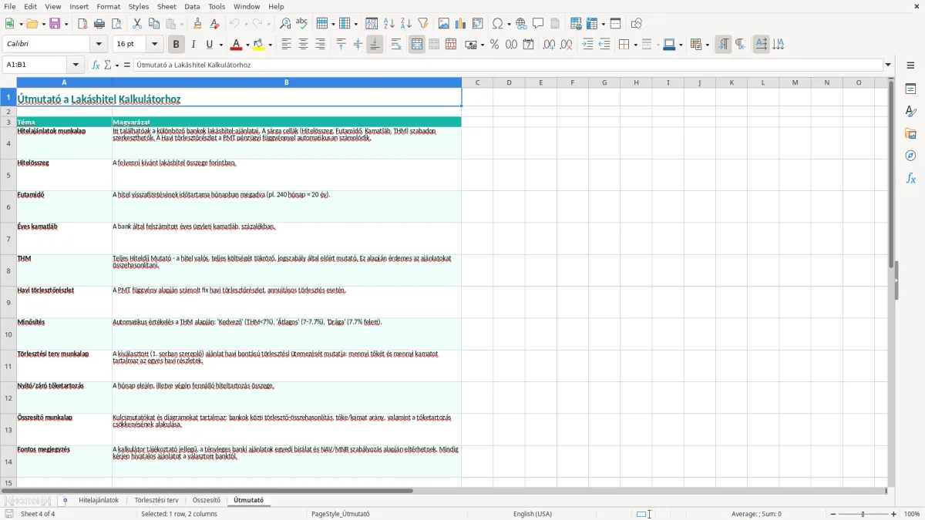Open Find & Replace tool
The image size is (925, 520).
pyautogui.click(x=285, y=24)
